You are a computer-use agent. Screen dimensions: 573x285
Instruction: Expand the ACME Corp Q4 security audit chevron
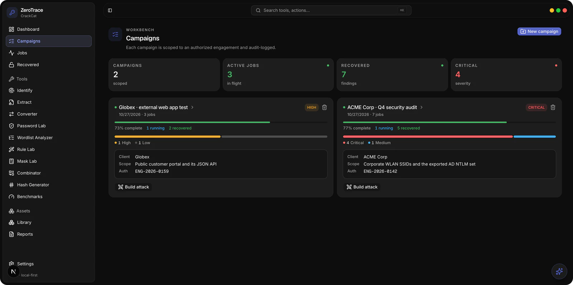click(422, 107)
